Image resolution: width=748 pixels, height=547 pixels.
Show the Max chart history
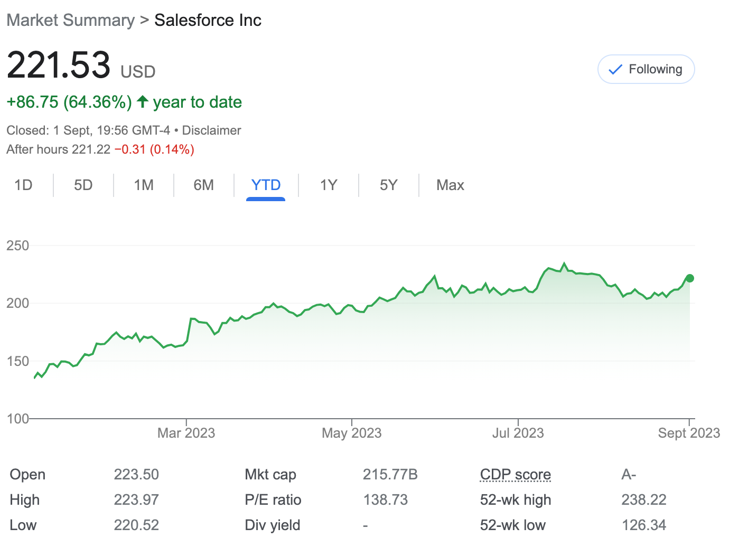click(x=450, y=185)
